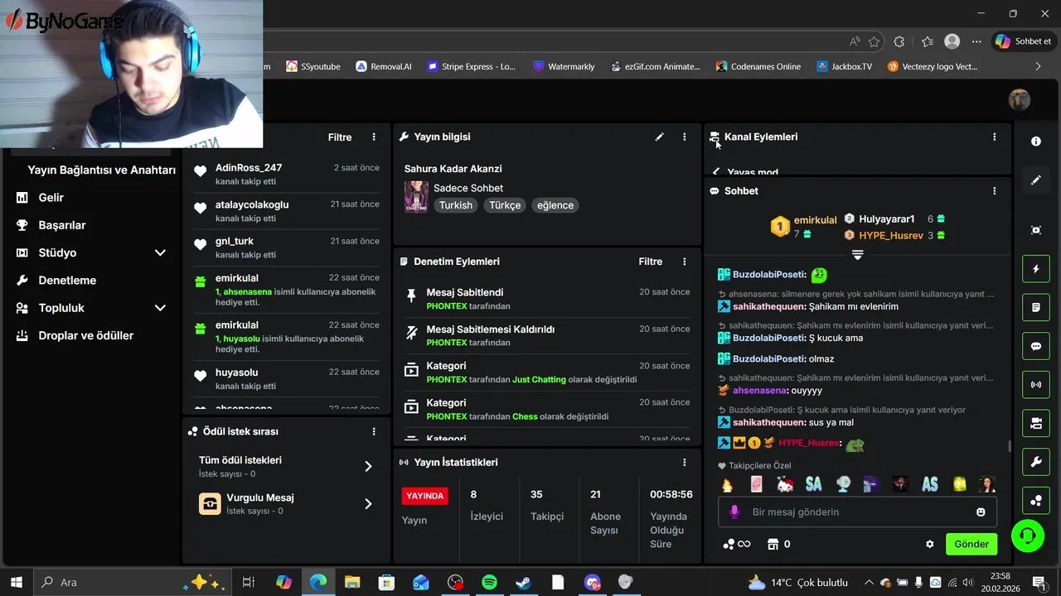The width and height of the screenshot is (1061, 596).
Task: Click the Mesaj Sabitlendi moderation entry
Action: 547,299
